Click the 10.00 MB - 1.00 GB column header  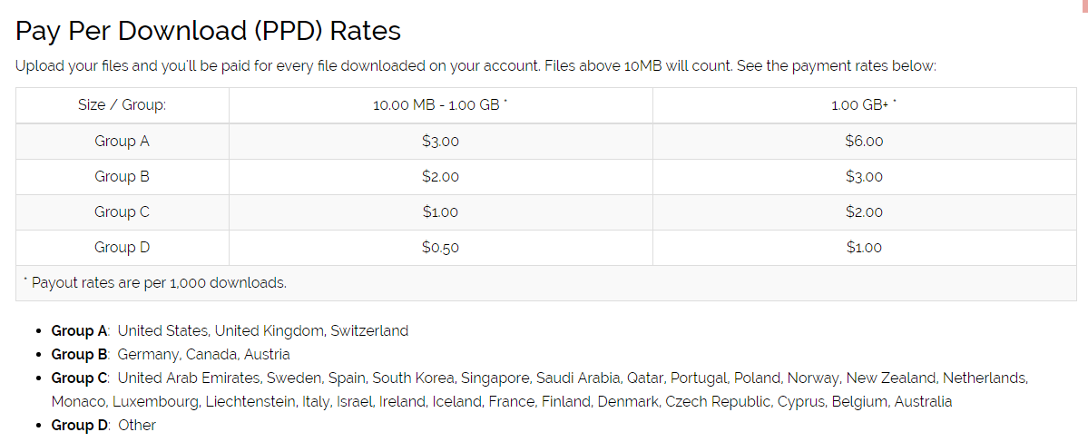[440, 105]
